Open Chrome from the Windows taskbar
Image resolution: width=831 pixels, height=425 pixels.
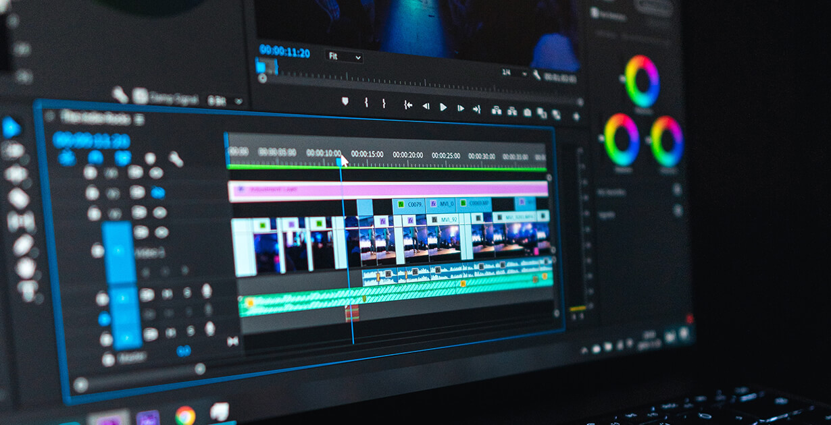tap(184, 416)
